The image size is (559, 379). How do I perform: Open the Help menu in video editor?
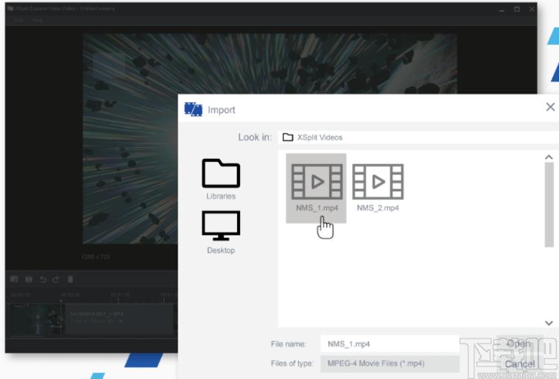tap(37, 21)
